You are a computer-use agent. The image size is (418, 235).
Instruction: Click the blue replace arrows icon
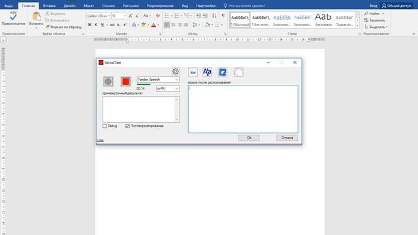(x=223, y=72)
